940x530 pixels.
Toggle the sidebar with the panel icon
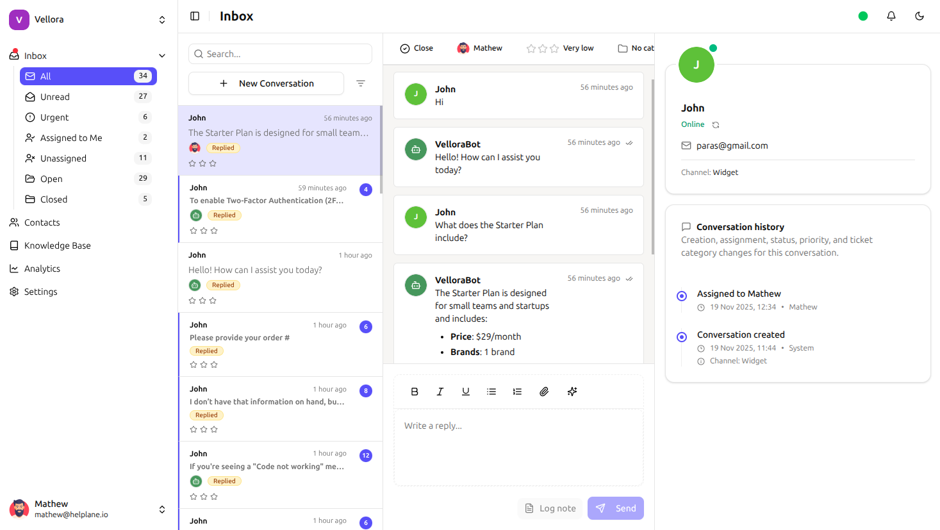click(x=194, y=15)
